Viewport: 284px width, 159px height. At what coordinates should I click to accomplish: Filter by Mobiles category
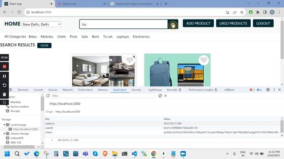(x=47, y=37)
